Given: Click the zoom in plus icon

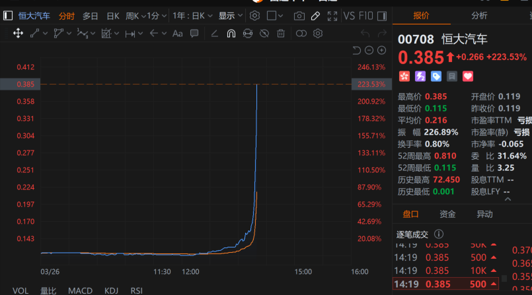Looking at the screenshot, I should 381,50.
